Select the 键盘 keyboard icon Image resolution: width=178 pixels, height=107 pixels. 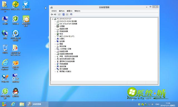(58, 44)
